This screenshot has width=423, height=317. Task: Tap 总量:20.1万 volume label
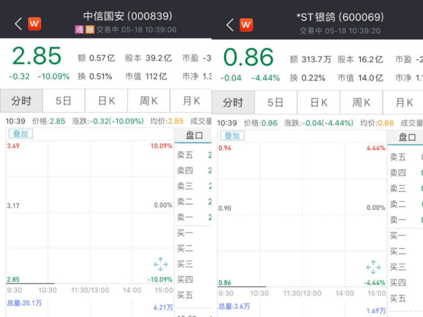click(25, 303)
